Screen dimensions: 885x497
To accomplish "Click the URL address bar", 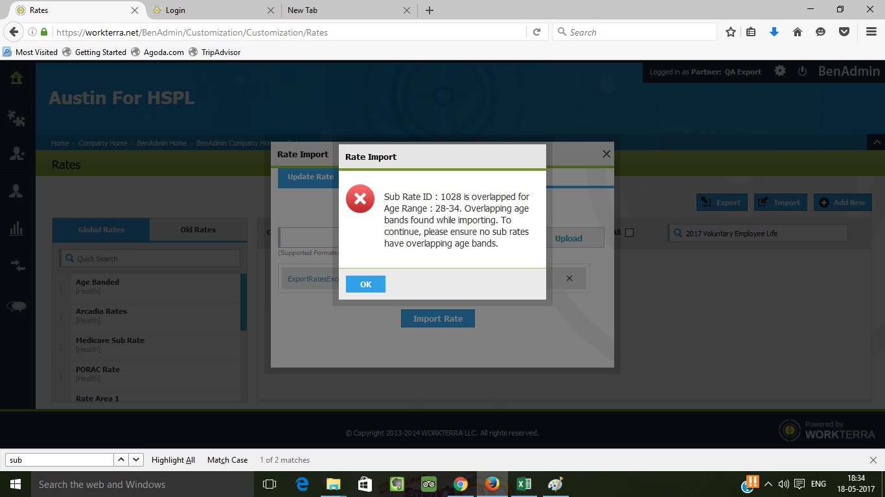I will click(x=289, y=32).
